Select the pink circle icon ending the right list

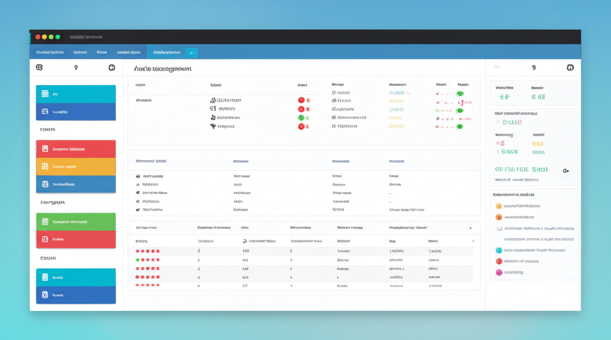coord(499,273)
